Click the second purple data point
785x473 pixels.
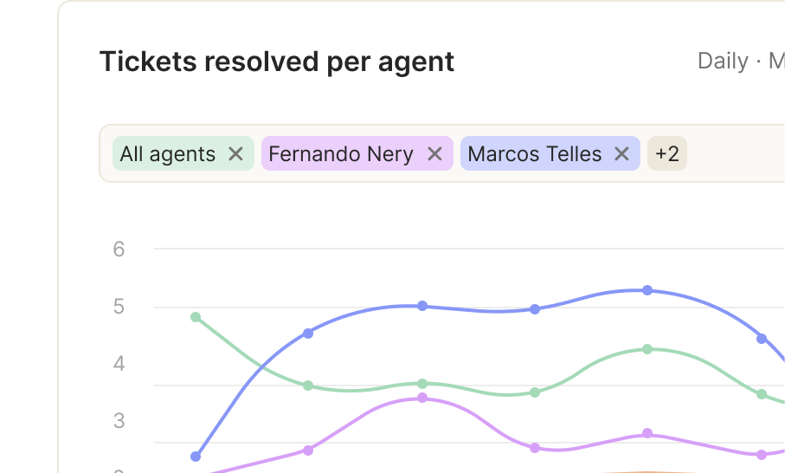click(x=308, y=450)
